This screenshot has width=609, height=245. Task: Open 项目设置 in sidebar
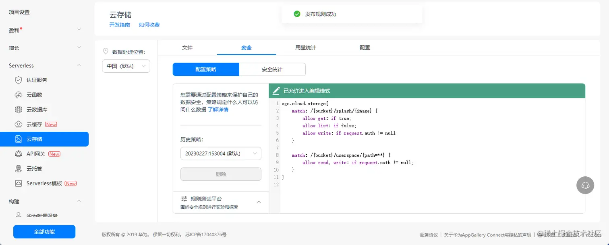[19, 12]
